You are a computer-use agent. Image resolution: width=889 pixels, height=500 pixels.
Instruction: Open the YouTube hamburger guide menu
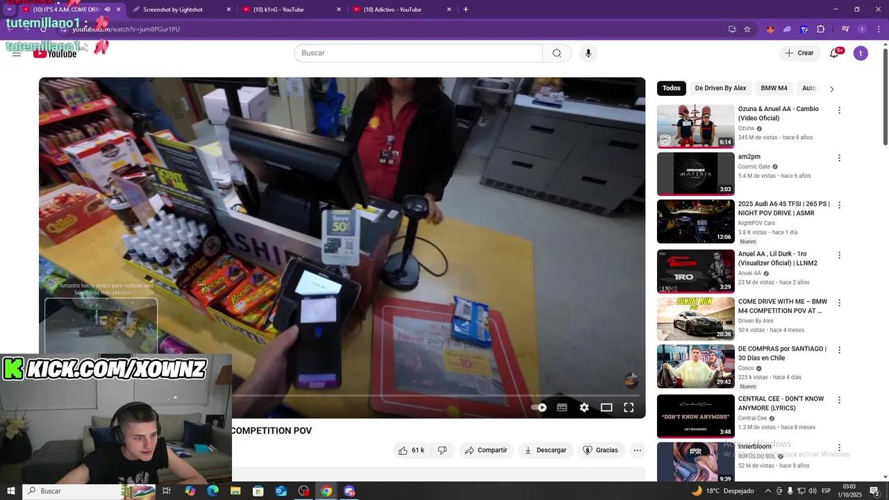click(17, 53)
